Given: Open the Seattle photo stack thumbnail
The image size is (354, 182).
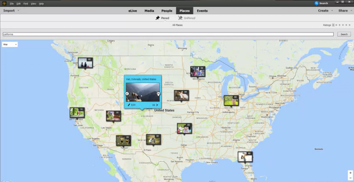Looking at the screenshot, I should [x=85, y=63].
